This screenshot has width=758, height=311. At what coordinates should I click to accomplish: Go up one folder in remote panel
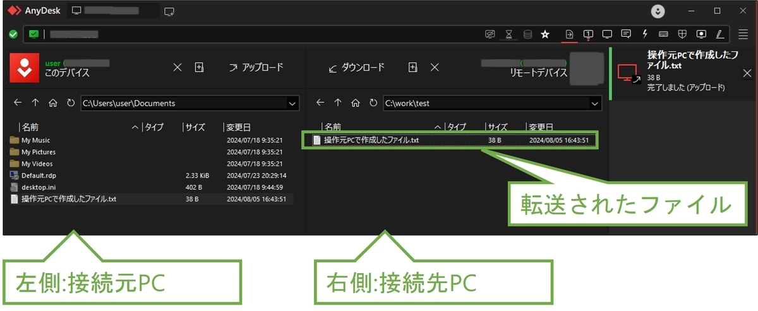(x=338, y=102)
